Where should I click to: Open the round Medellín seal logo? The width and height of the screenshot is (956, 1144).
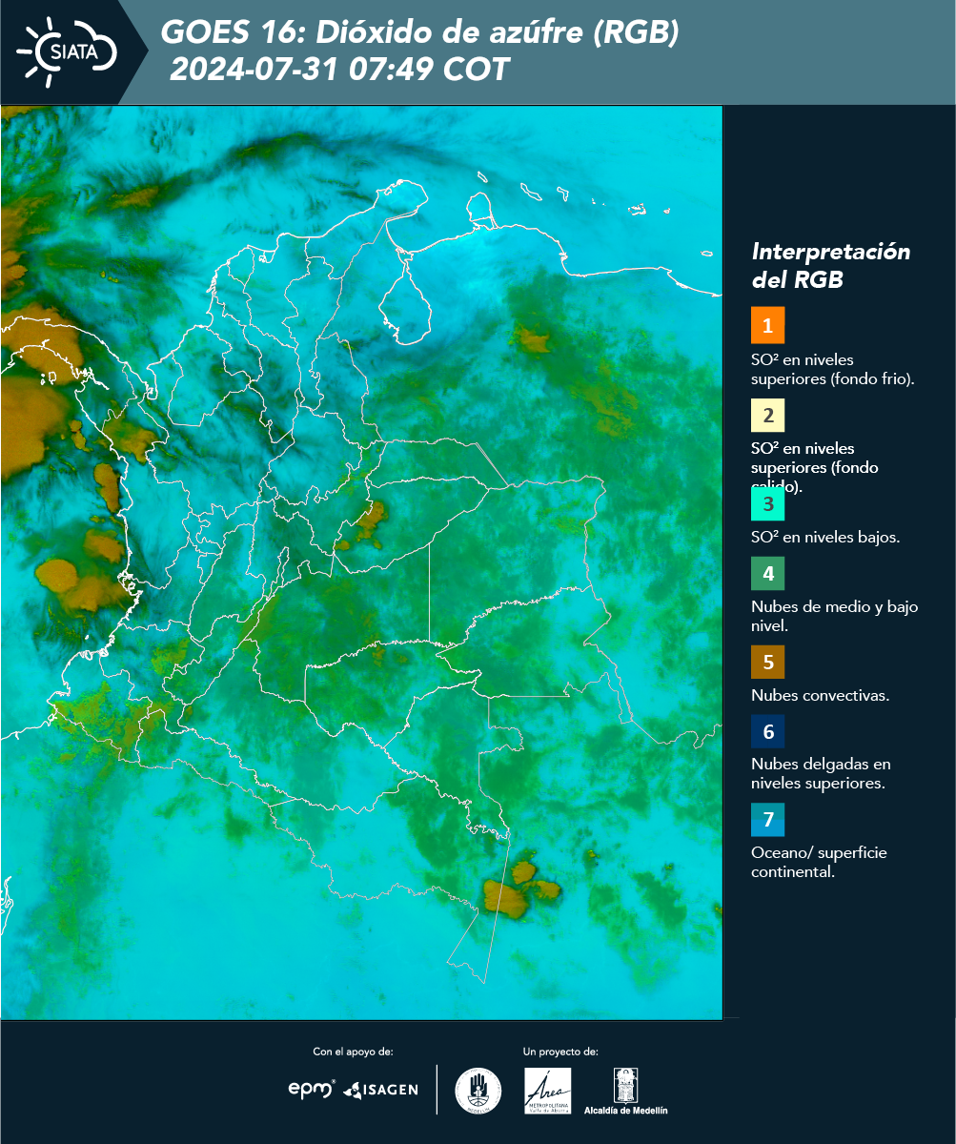[478, 1091]
